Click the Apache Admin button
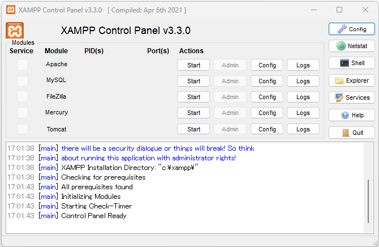The width and height of the screenshot is (379, 247). pyautogui.click(x=230, y=65)
